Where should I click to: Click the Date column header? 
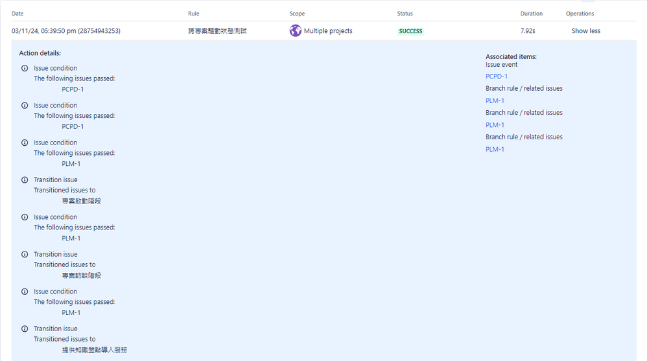pos(18,14)
